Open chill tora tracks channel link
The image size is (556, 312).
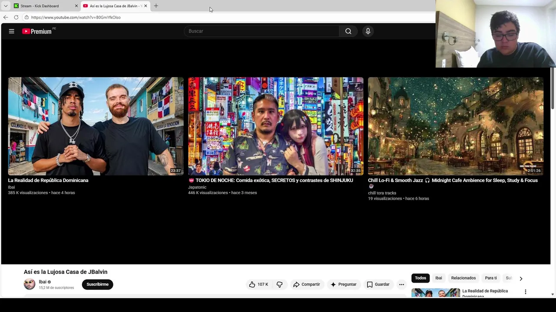(x=382, y=193)
